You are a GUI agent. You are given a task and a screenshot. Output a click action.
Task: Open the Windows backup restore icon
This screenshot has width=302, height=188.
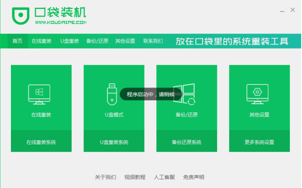coord(185,94)
